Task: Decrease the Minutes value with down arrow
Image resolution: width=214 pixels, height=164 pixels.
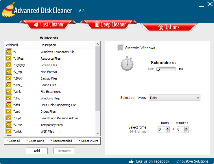Action: [186, 131]
